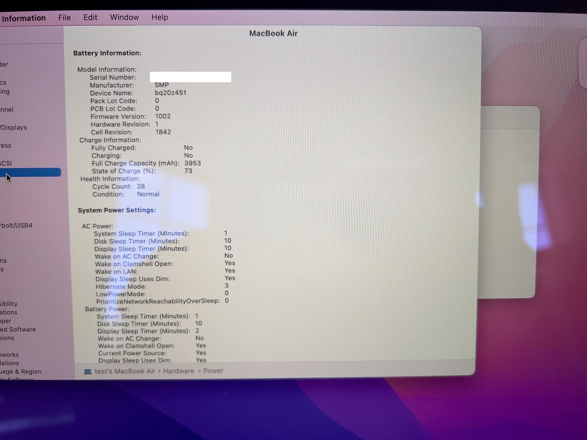Click the Model Information label

(x=107, y=70)
